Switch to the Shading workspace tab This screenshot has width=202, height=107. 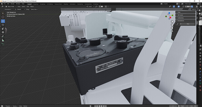coord(66,4)
